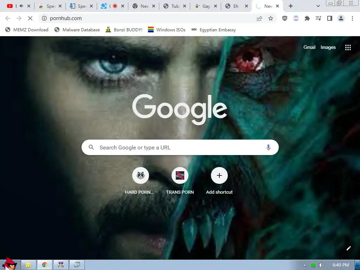Switch to the Tub tab
The width and height of the screenshot is (360, 270).
click(x=172, y=6)
